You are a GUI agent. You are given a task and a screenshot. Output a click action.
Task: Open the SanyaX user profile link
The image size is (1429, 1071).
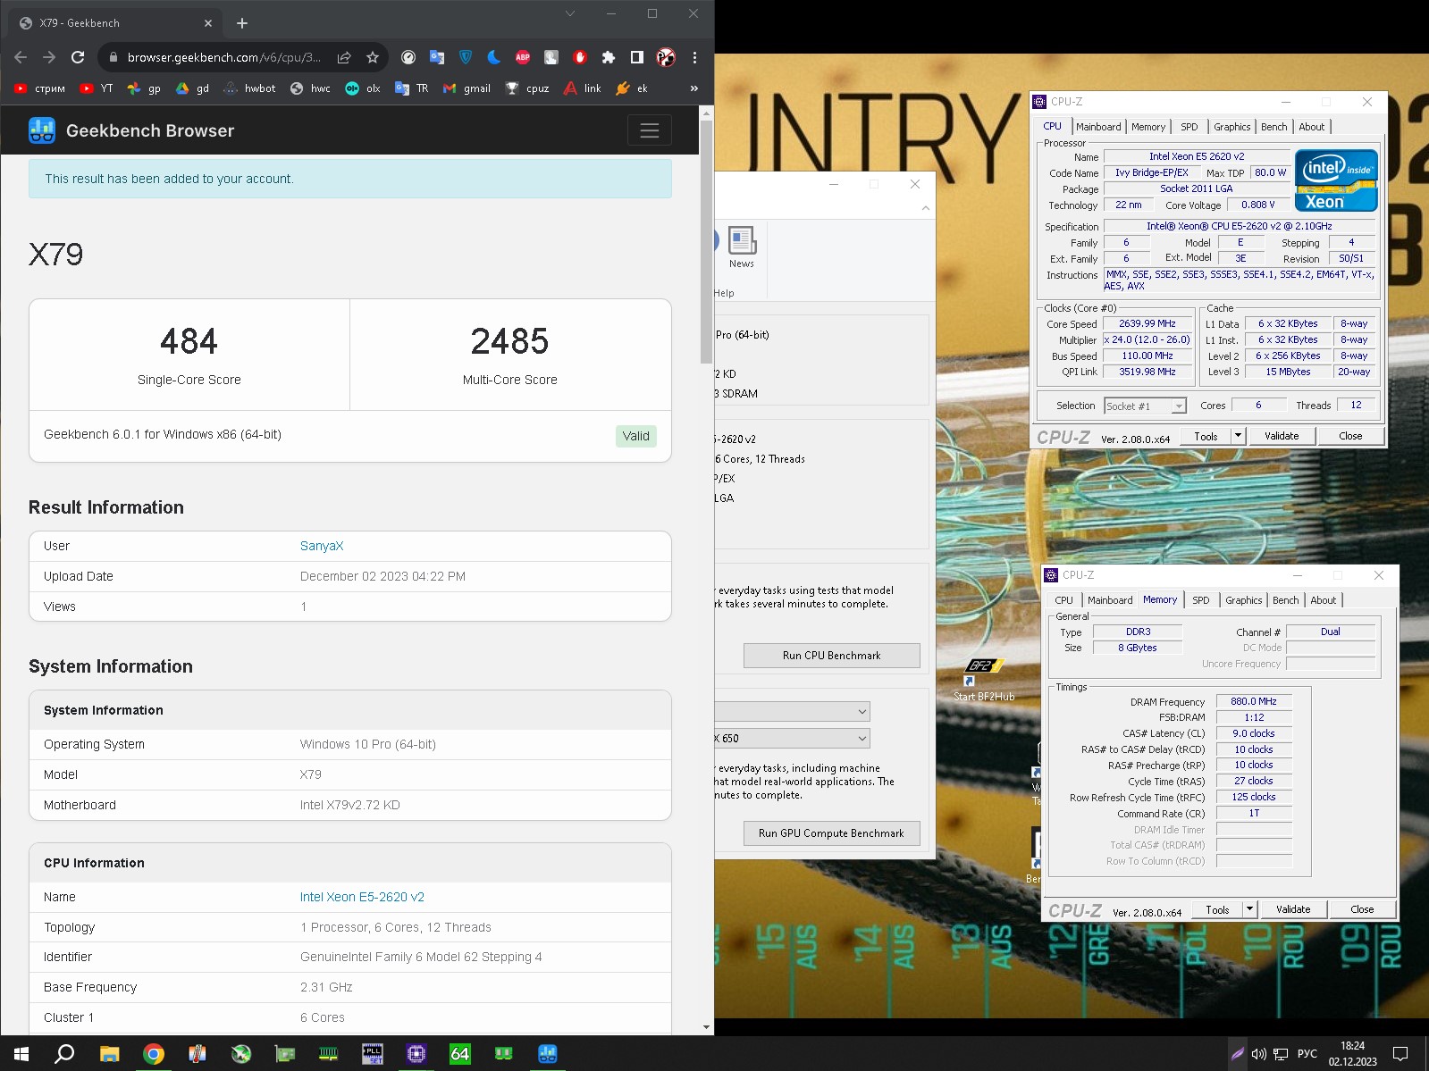322,546
